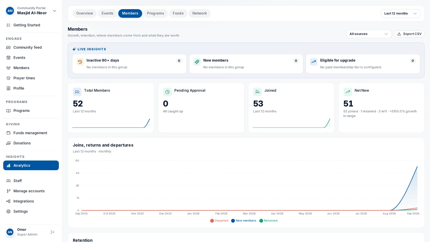Click the Joined stat card
Viewport: 430px width, 242px height.
click(x=291, y=108)
